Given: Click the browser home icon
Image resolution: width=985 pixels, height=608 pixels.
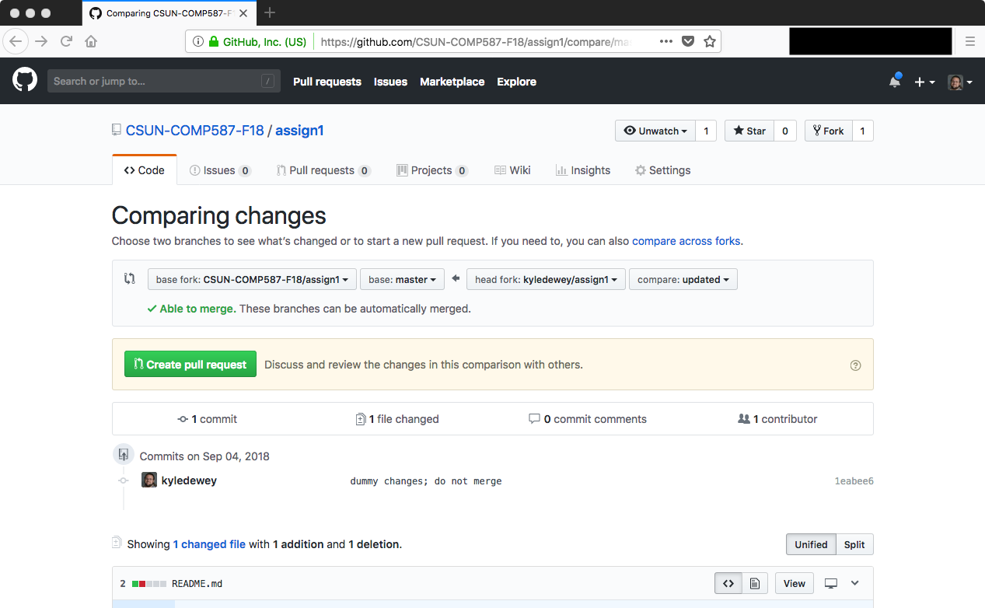Looking at the screenshot, I should click(x=91, y=41).
